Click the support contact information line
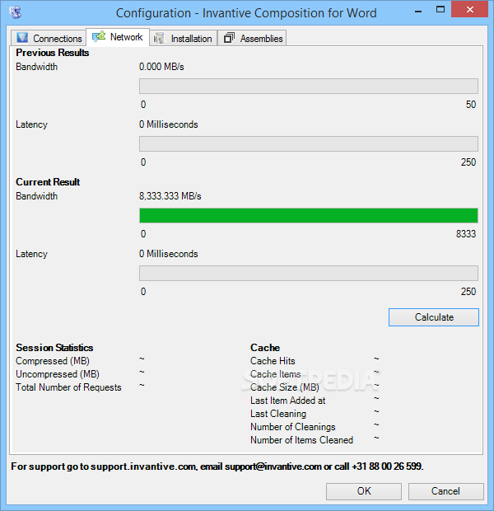The width and height of the screenshot is (494, 511). coord(217,466)
